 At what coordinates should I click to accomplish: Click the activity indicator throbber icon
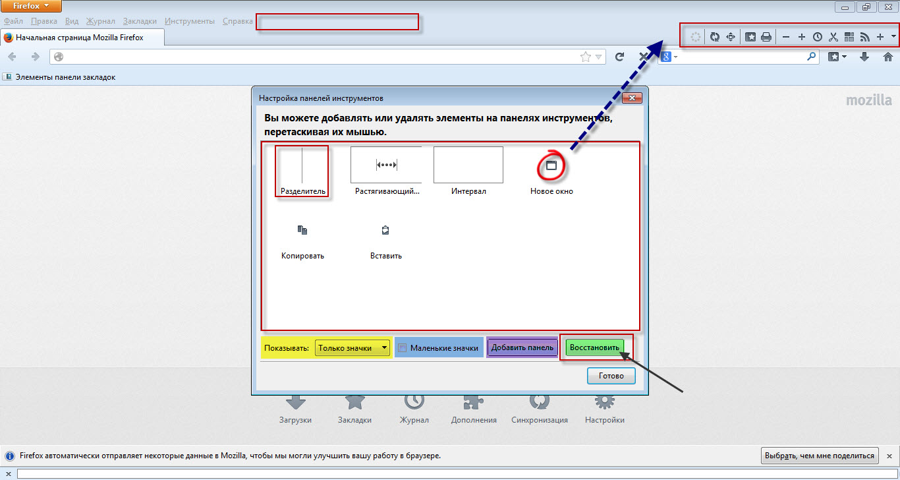tap(695, 37)
